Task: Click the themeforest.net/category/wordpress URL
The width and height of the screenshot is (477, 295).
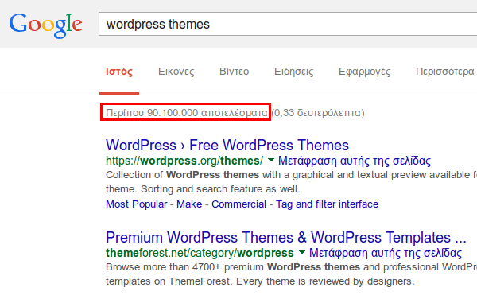Action: (x=200, y=253)
